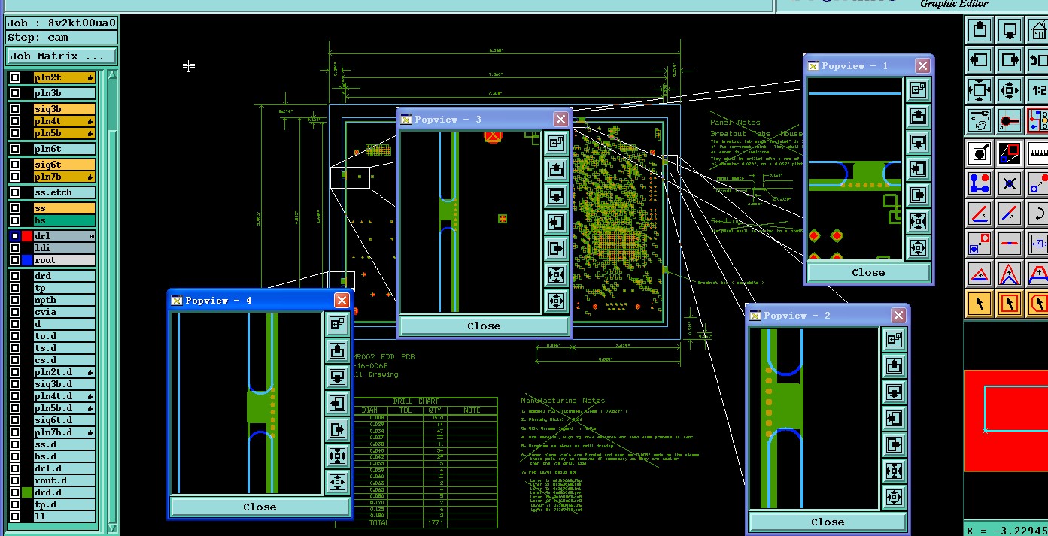This screenshot has height=536, width=1048.
Task: Toggle checkbox for layer pln2t
Action: [x=15, y=77]
